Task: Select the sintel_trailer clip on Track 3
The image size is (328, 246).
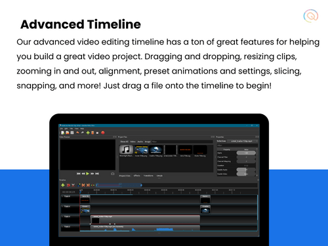Action: (145, 220)
